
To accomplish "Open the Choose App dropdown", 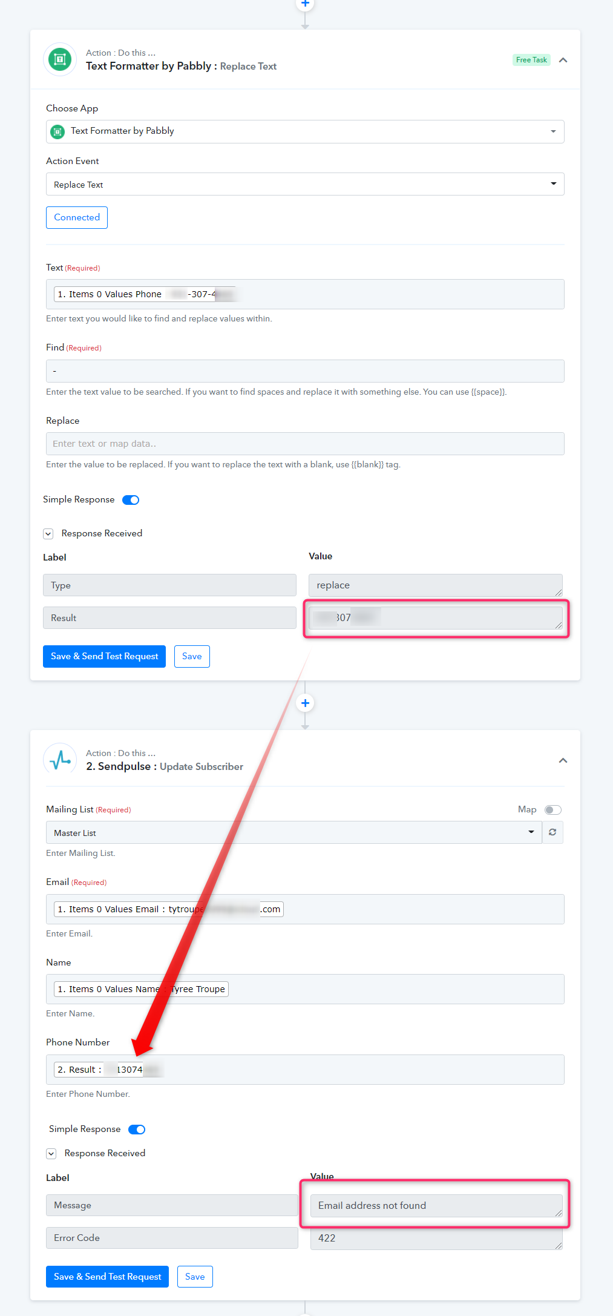I will click(305, 131).
